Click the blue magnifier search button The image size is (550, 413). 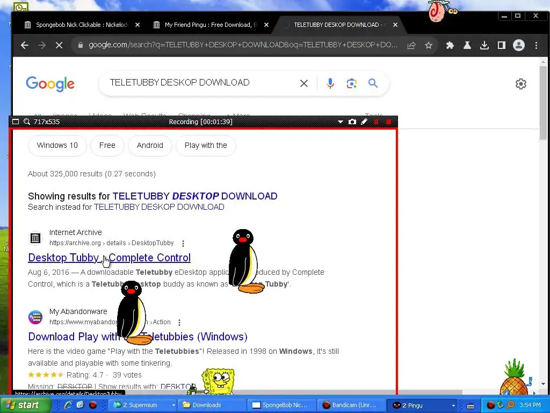click(x=373, y=83)
